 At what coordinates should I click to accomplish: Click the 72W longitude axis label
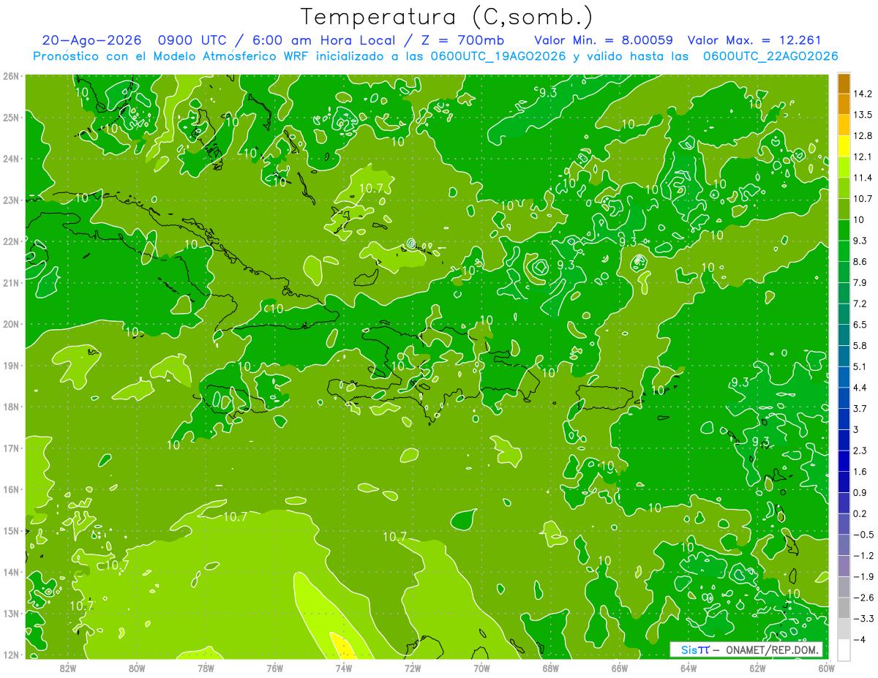[413, 668]
